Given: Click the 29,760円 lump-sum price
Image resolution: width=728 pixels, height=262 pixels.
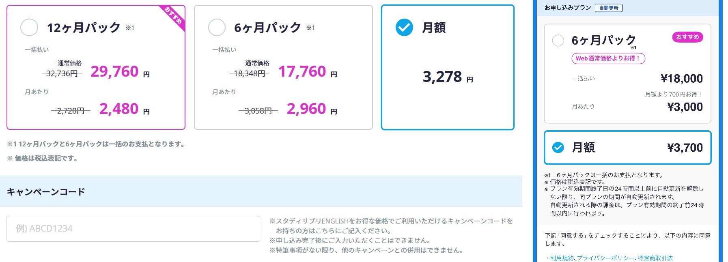Looking at the screenshot, I should click(115, 72).
